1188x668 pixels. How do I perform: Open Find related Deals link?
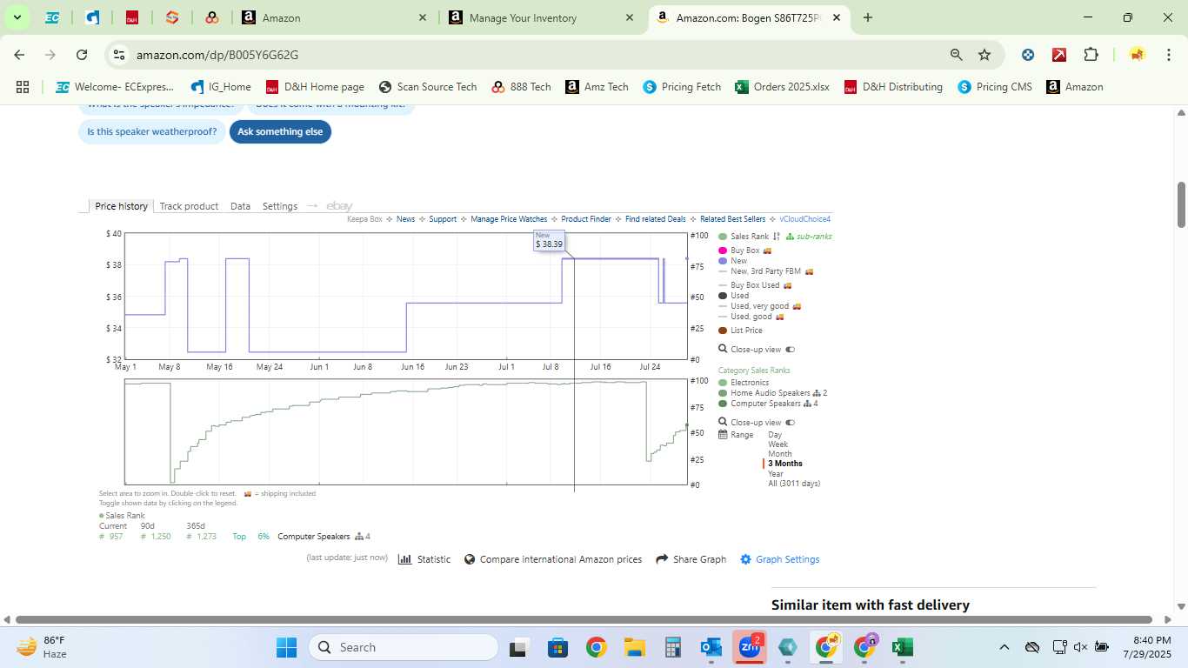pyautogui.click(x=656, y=219)
